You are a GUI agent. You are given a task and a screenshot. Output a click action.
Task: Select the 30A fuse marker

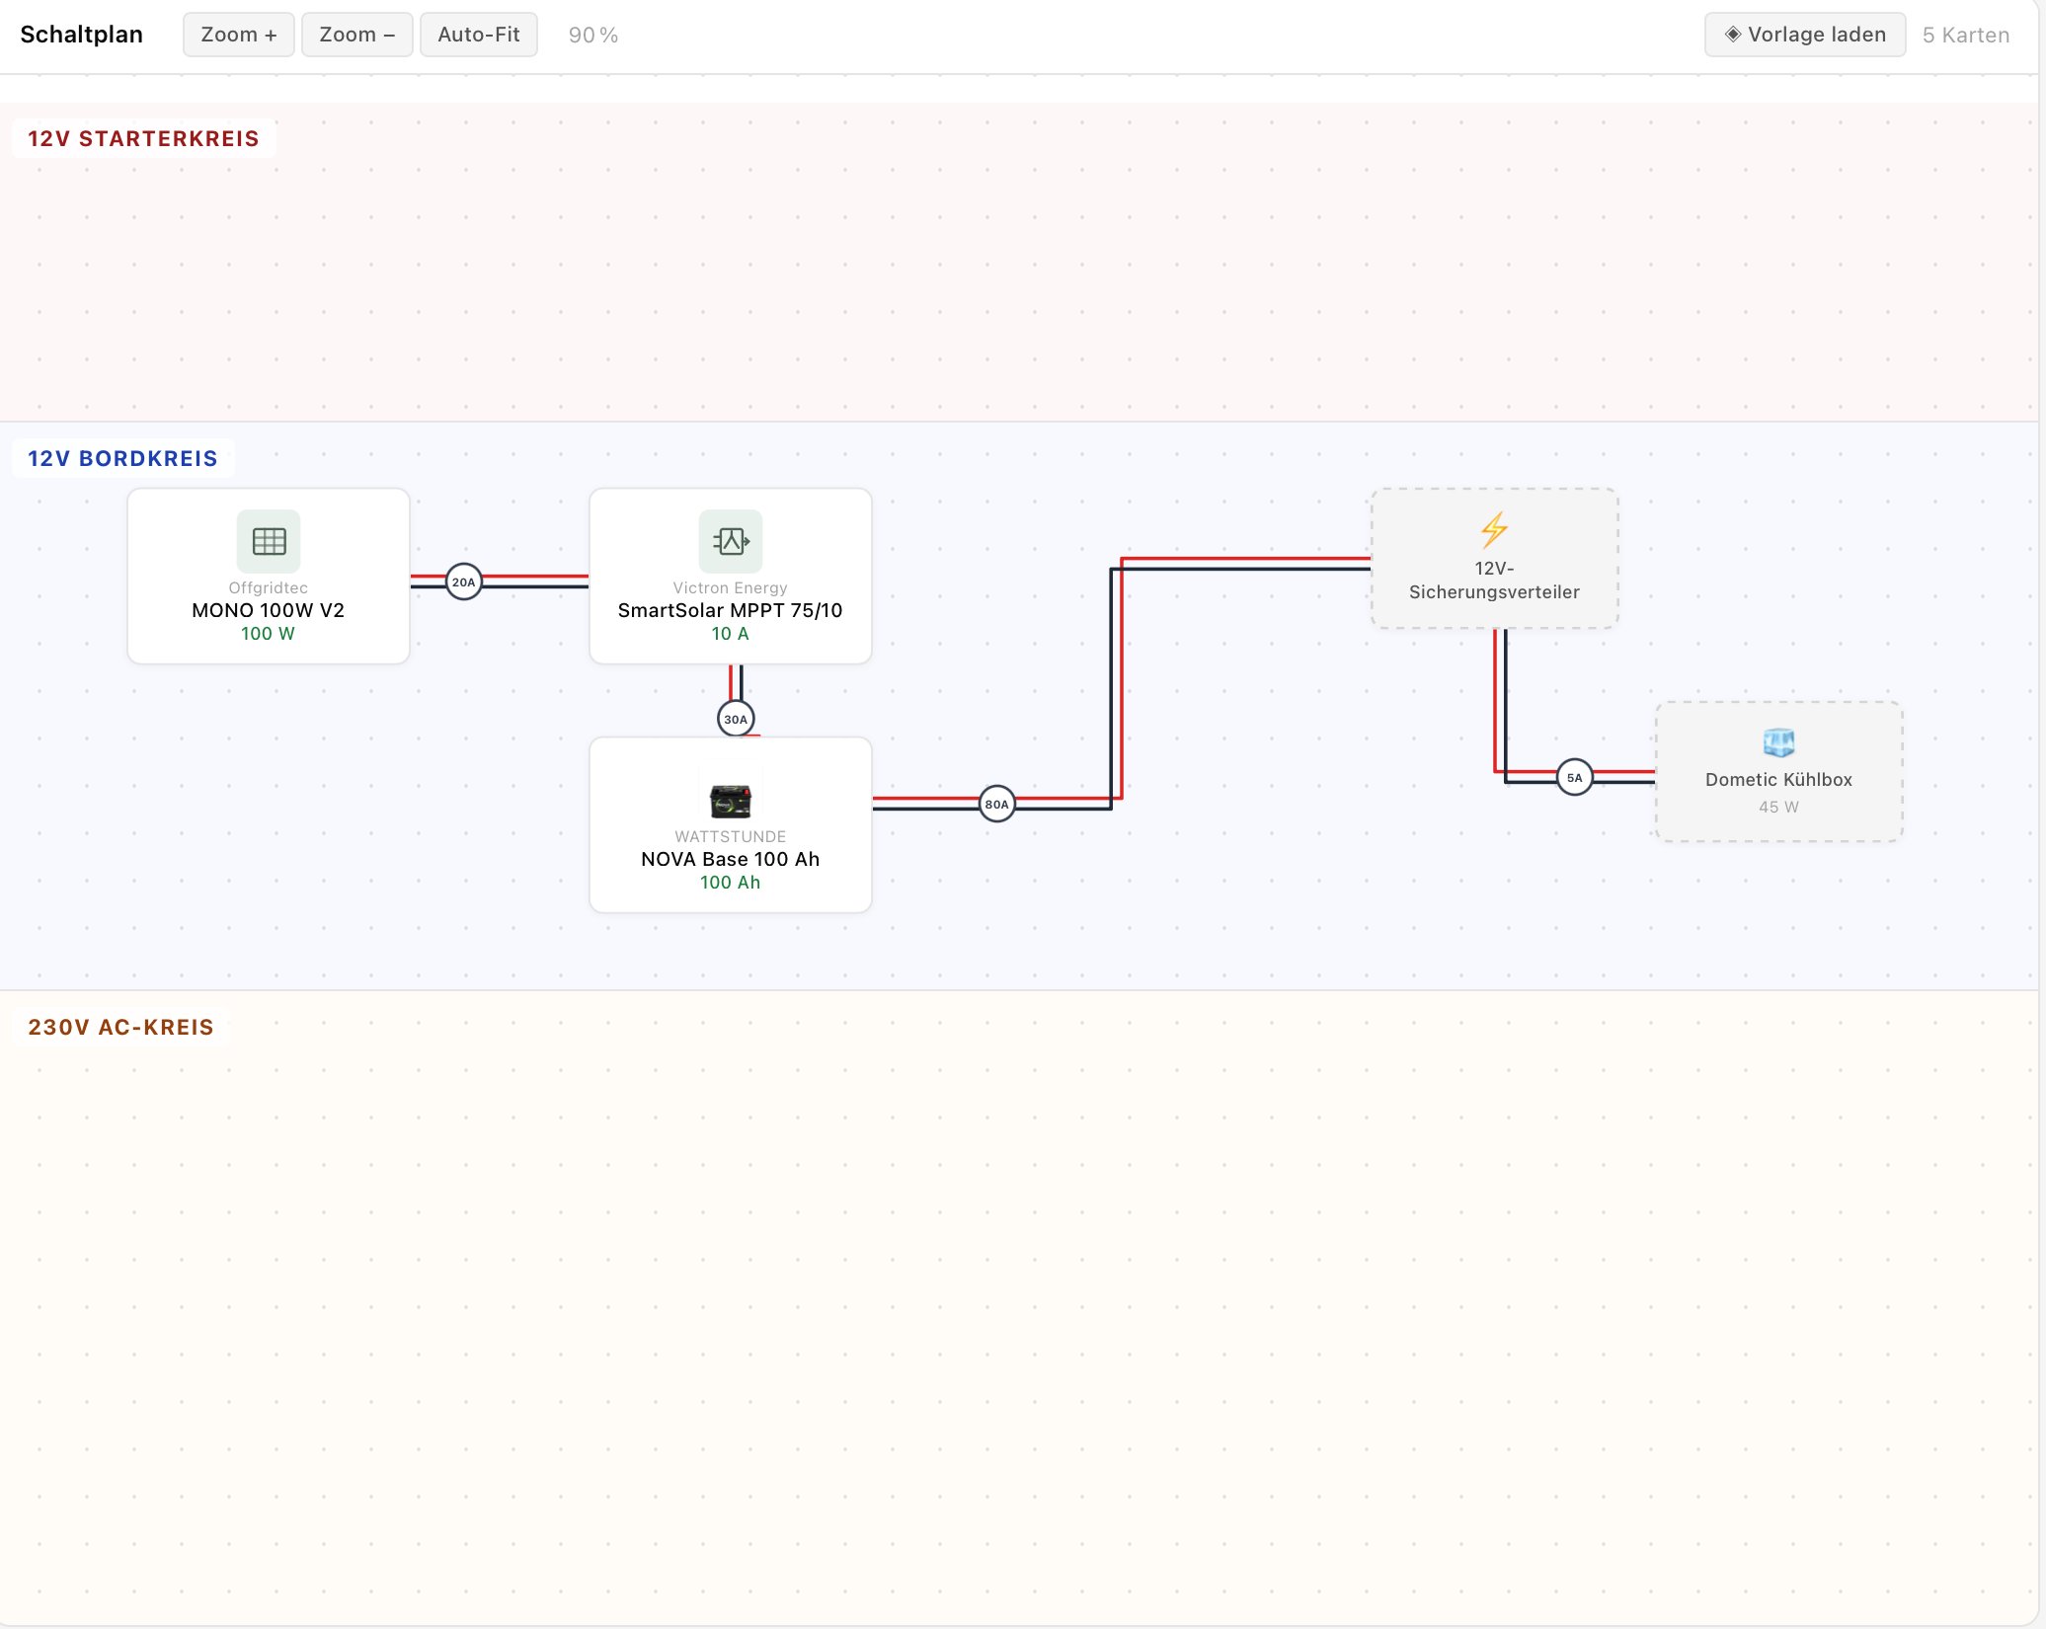[736, 719]
